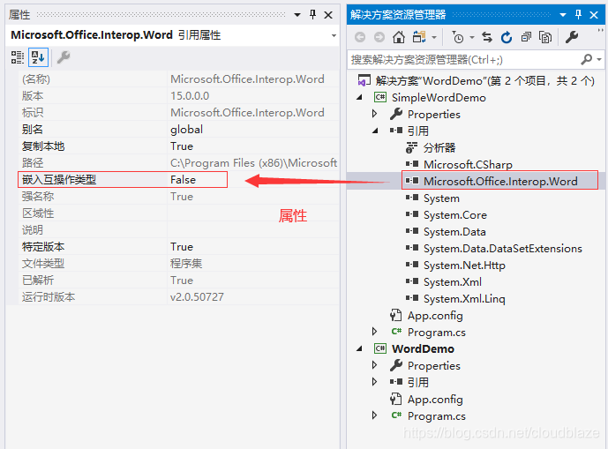This screenshot has height=449, width=608.
Task: Toggle the Show All Files icon
Action: point(545,37)
